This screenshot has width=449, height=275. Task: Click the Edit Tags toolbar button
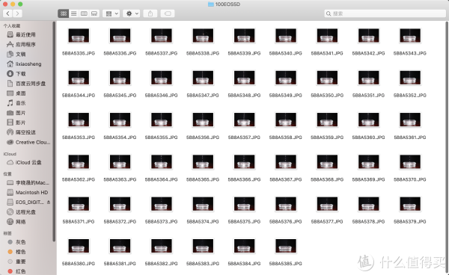click(x=168, y=13)
